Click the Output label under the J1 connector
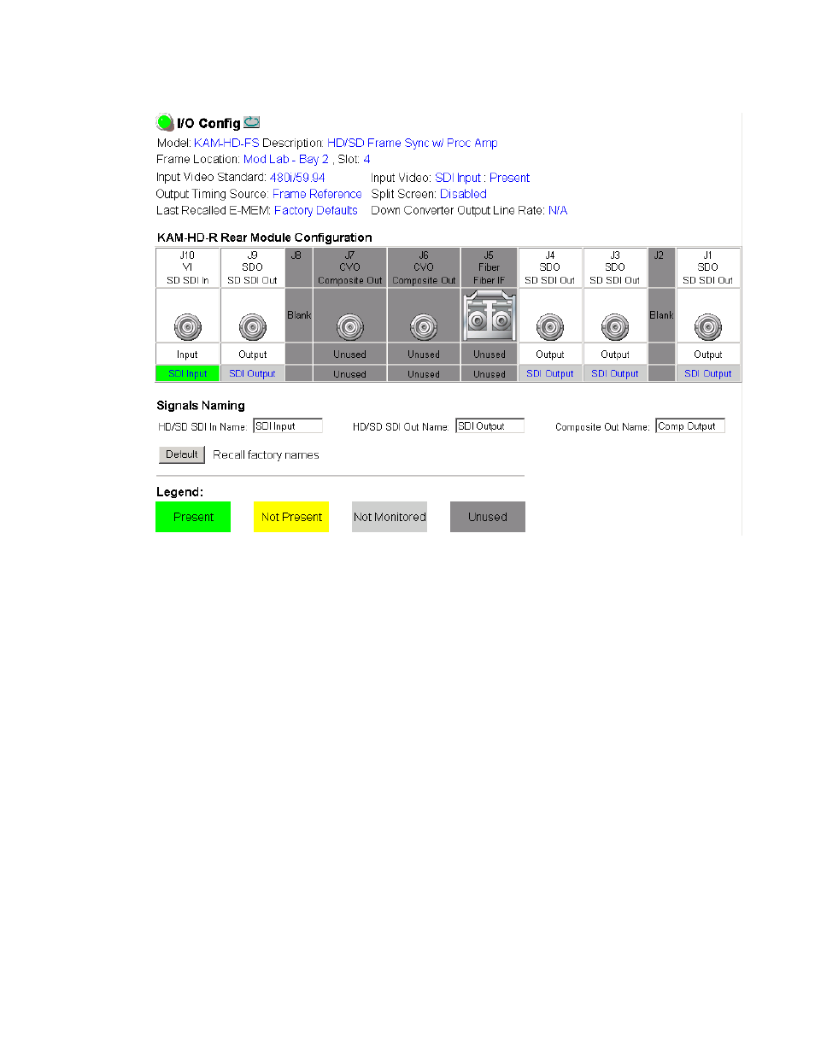 pos(708,355)
